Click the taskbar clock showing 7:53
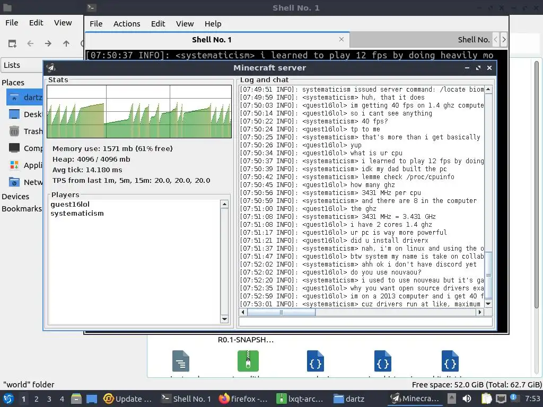 (x=532, y=399)
